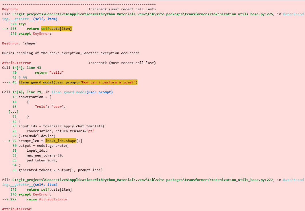
Task: Click the llama_guard_model(user_prompt) function name in header
Action: tap(82, 92)
